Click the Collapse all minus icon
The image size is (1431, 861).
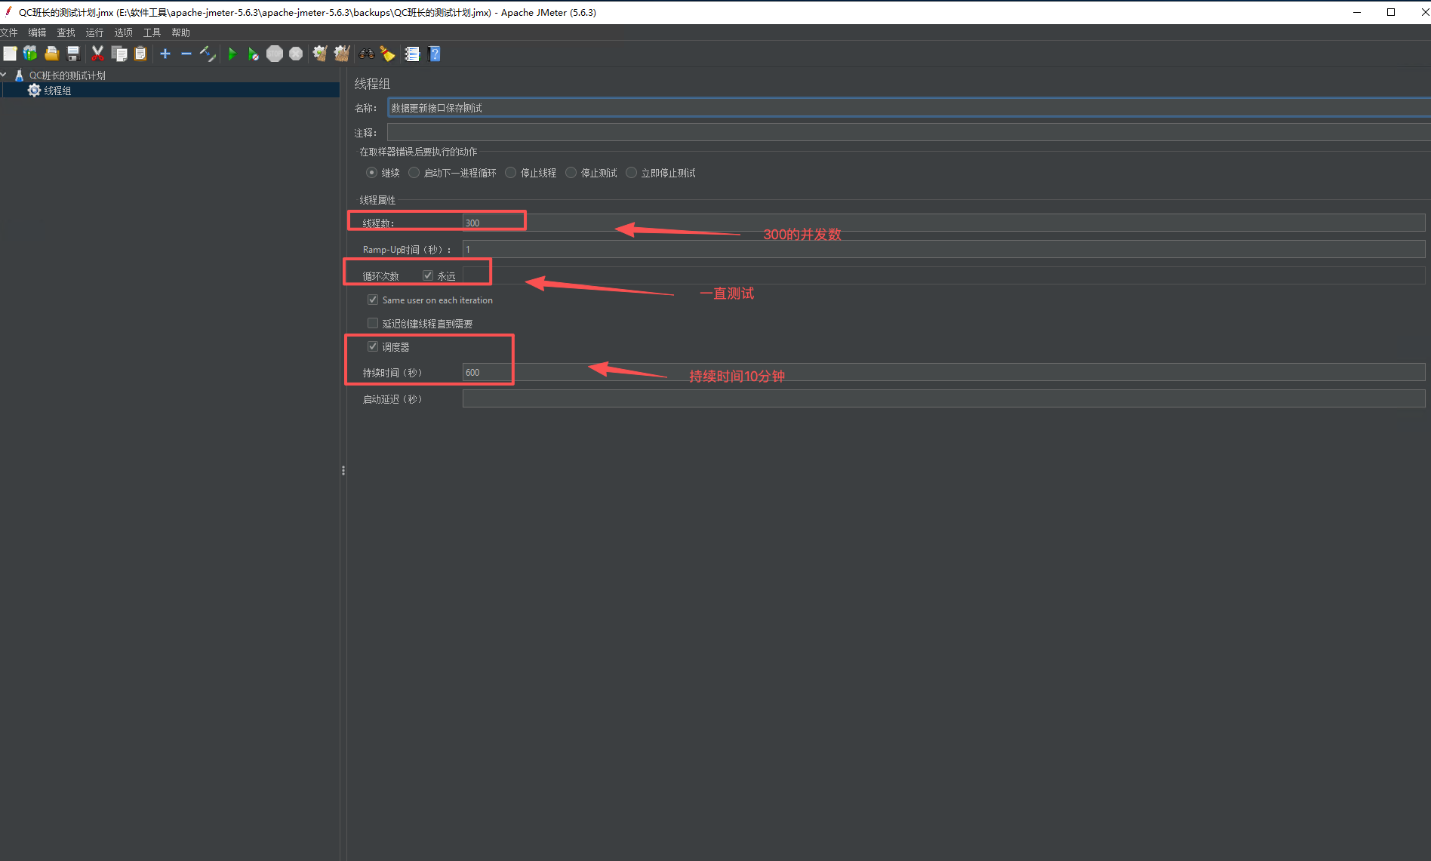click(186, 54)
